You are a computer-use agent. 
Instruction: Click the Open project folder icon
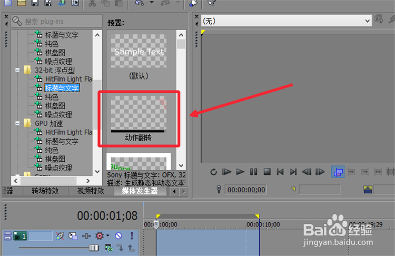(22, 3)
